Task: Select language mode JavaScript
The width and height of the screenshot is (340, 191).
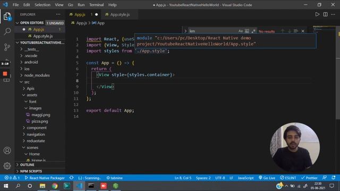Action: tap(245, 178)
